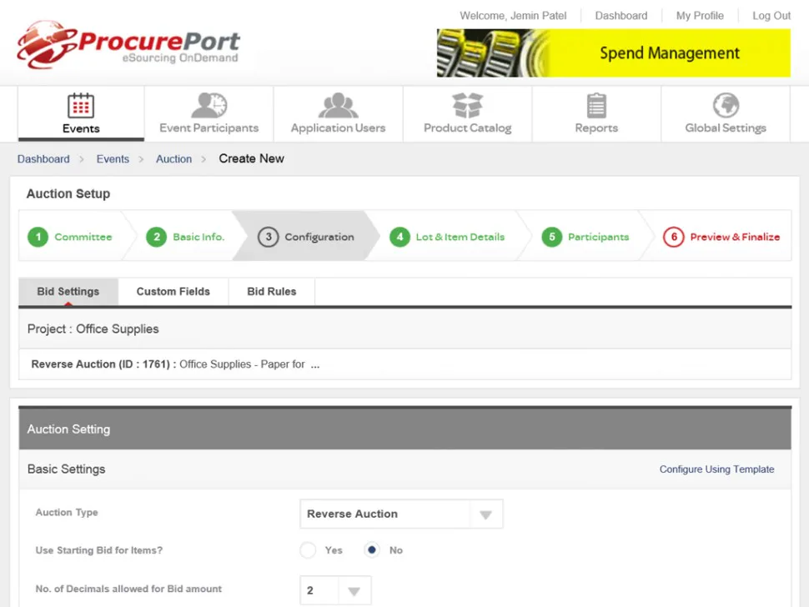
Task: Open the Events section
Action: (80, 113)
